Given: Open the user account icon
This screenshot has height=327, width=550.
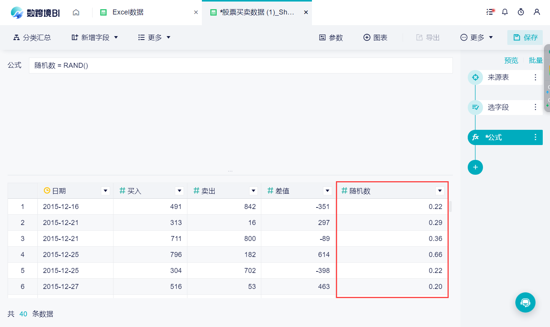Looking at the screenshot, I should (x=537, y=12).
